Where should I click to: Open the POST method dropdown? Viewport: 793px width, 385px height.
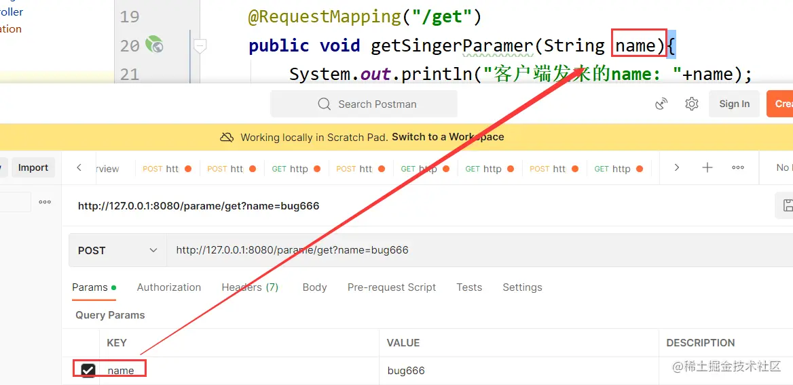[118, 250]
